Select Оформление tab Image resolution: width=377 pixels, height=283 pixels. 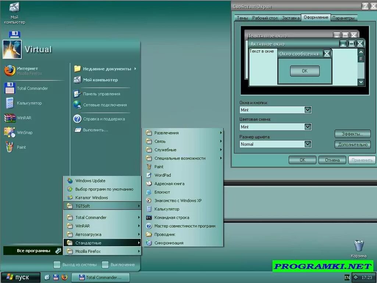tap(316, 17)
